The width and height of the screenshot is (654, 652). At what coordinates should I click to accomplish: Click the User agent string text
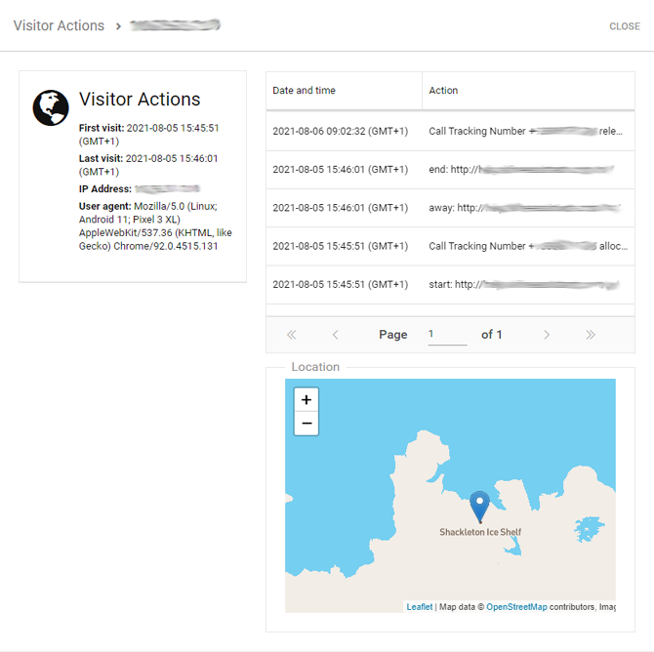(155, 226)
